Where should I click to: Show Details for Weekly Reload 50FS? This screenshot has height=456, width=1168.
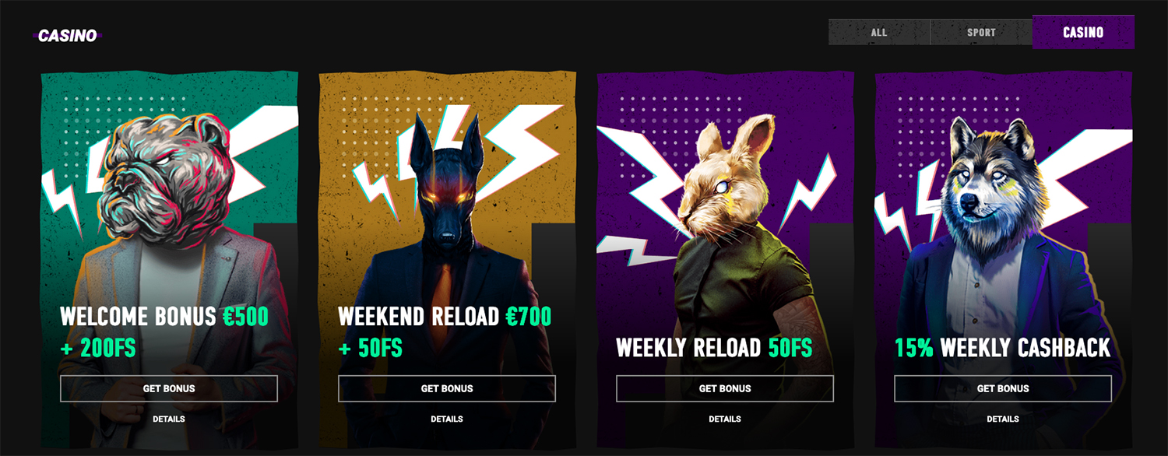pos(725,419)
